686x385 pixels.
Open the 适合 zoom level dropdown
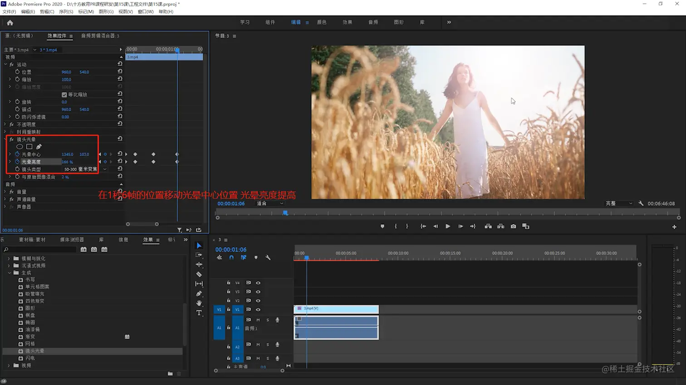tap(270, 203)
